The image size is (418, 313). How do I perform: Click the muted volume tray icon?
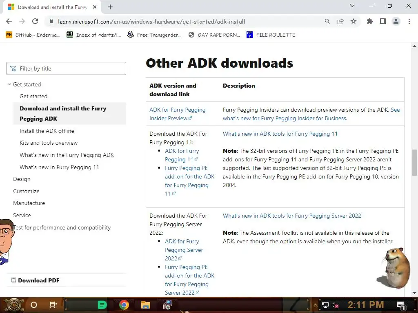click(x=335, y=305)
